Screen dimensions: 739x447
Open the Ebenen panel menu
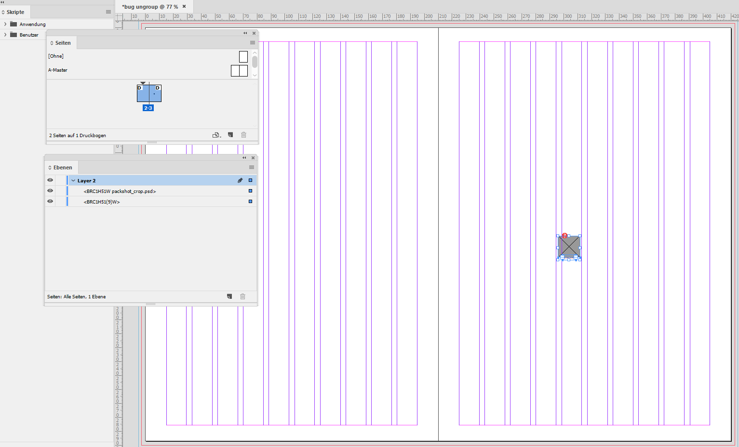click(251, 167)
